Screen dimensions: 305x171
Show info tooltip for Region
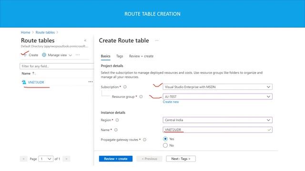pyautogui.click(x=117, y=120)
